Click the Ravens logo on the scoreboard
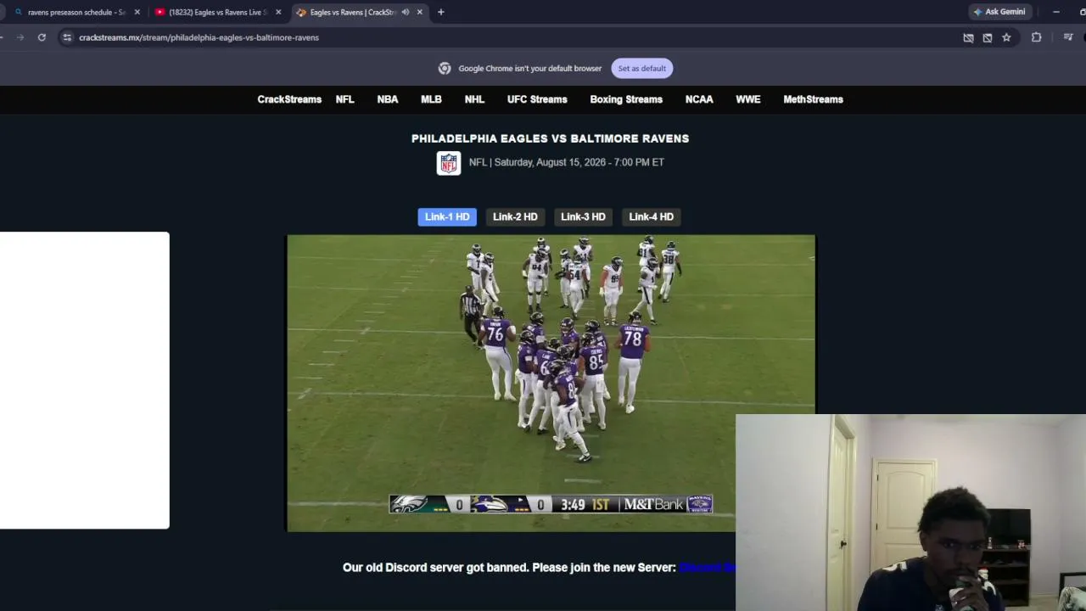The height and width of the screenshot is (611, 1086). point(490,505)
